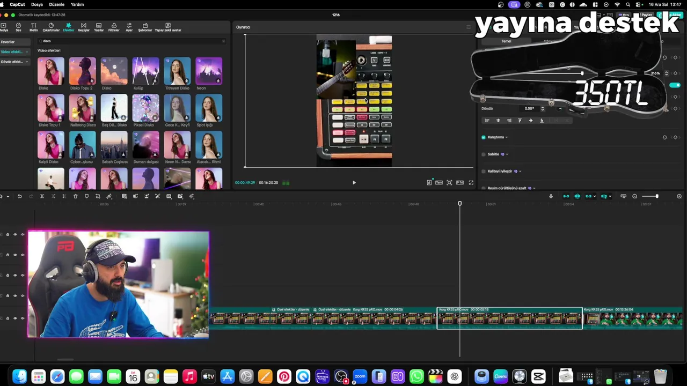Download the Neon effect

coord(218,81)
